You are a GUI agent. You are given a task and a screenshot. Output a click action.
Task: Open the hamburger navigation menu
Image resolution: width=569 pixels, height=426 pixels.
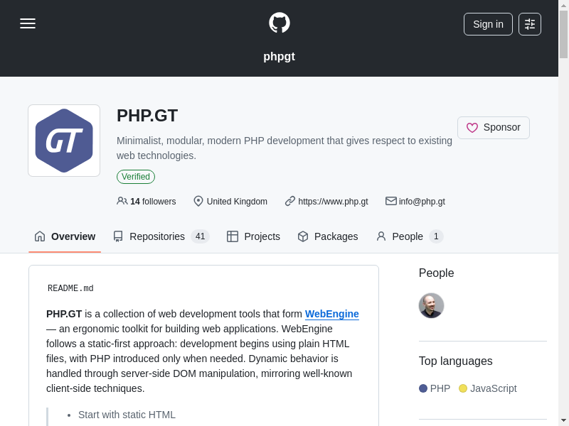tap(28, 23)
